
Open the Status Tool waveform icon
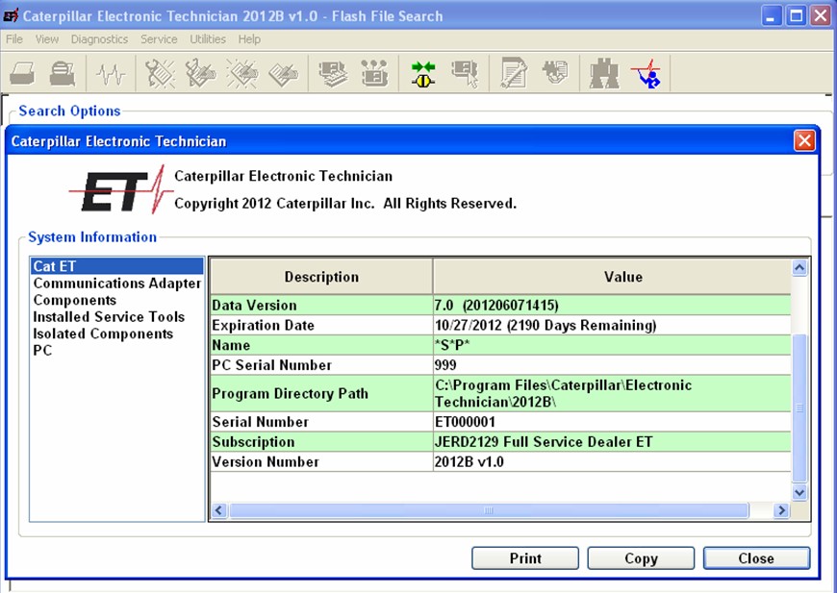point(111,74)
